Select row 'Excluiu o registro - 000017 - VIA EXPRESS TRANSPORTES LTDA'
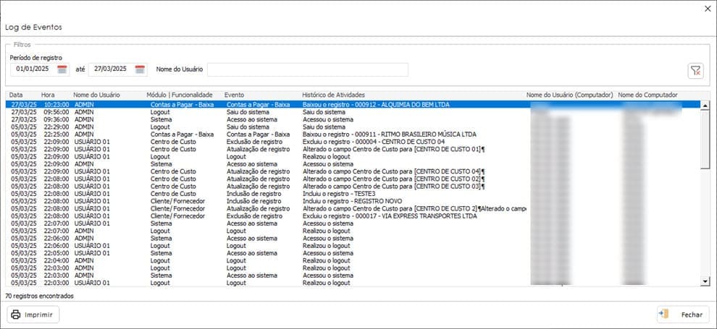The width and height of the screenshot is (717, 329). coord(353,215)
